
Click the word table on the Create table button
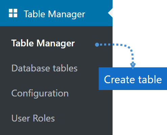point(150,79)
